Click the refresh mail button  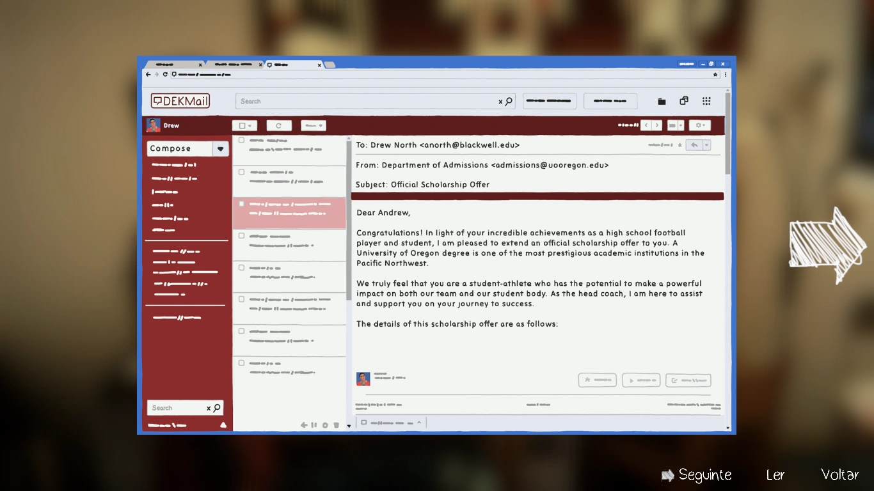(x=279, y=126)
